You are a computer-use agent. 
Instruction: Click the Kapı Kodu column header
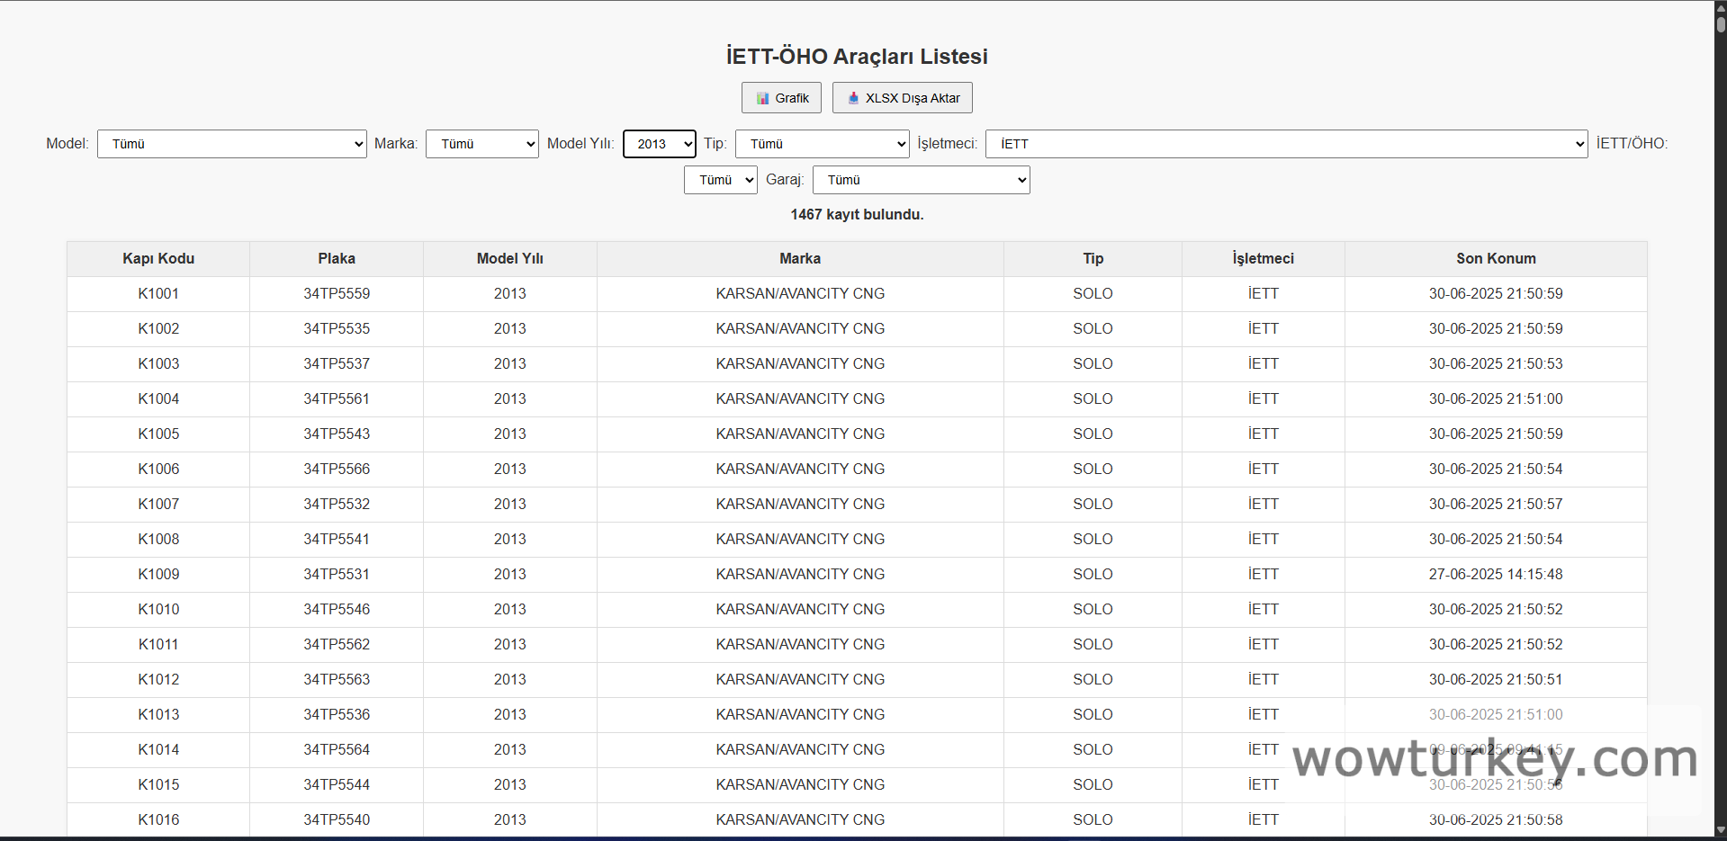tap(158, 259)
